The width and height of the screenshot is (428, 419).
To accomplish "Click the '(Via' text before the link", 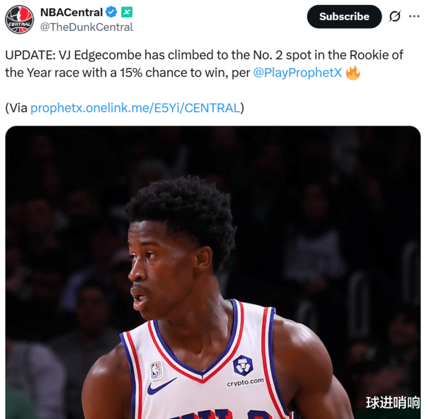I will coord(17,108).
